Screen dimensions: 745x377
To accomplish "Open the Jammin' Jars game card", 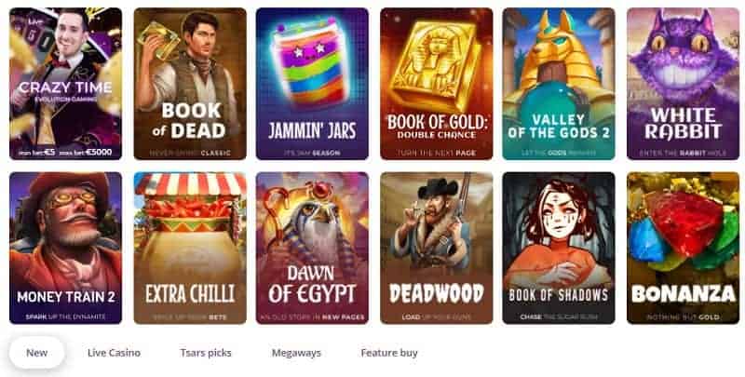I will point(312,84).
